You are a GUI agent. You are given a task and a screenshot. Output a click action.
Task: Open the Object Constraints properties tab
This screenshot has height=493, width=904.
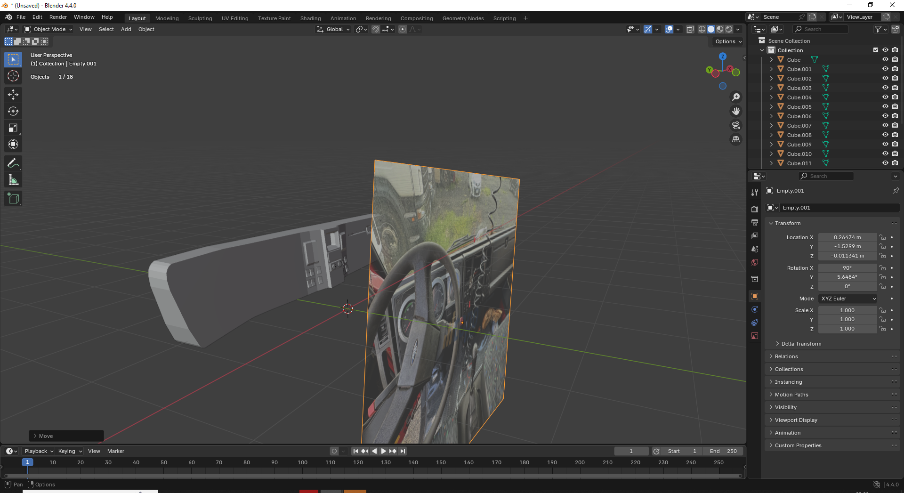click(x=755, y=323)
